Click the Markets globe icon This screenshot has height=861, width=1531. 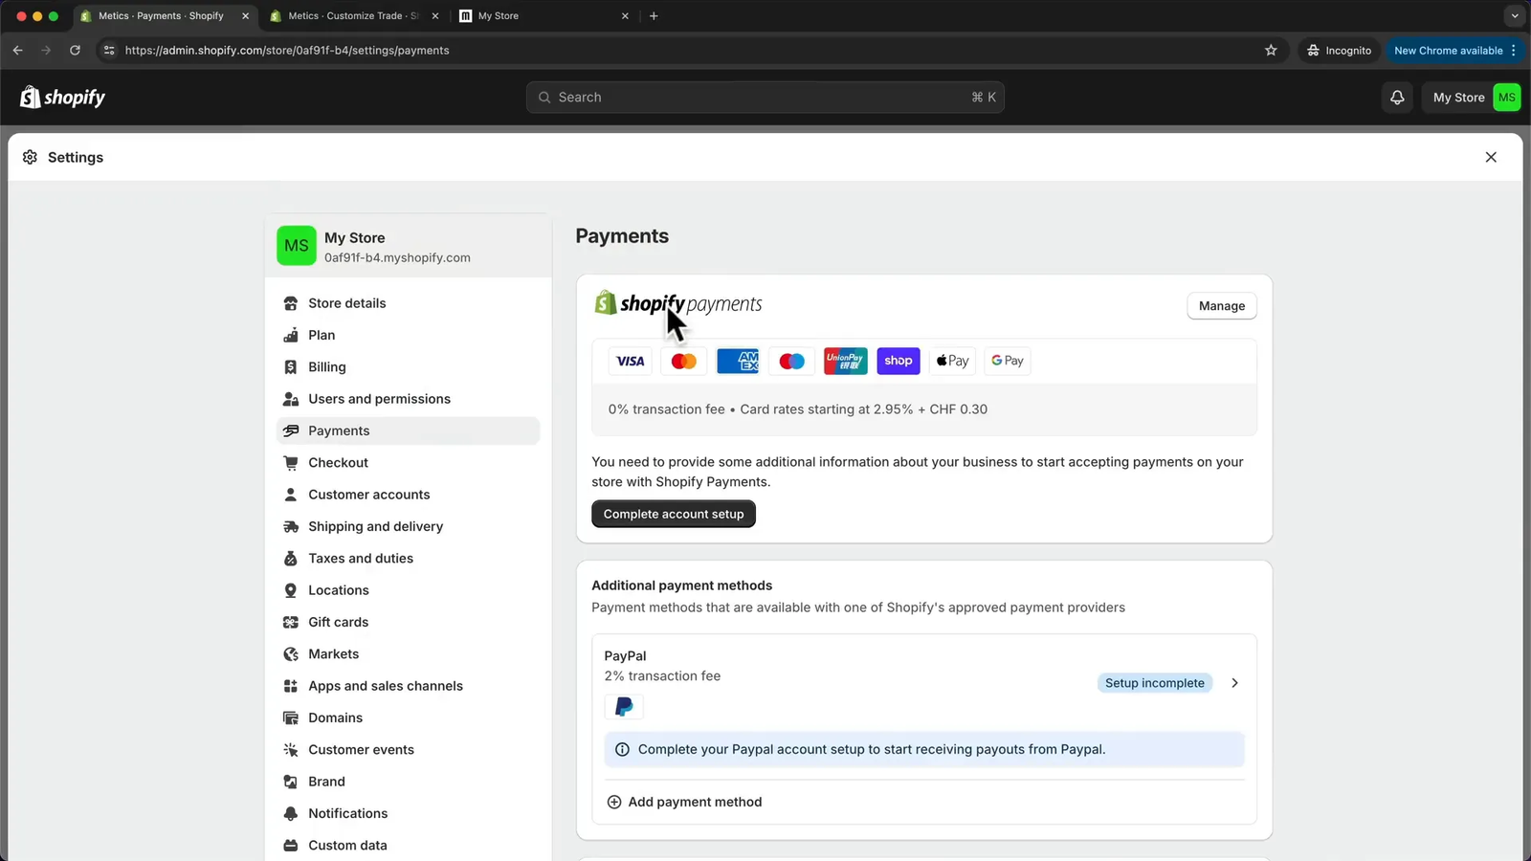[291, 654]
